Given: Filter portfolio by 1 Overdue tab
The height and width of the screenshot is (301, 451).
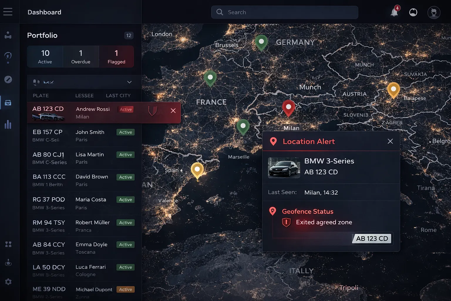Looking at the screenshot, I should pyautogui.click(x=81, y=56).
